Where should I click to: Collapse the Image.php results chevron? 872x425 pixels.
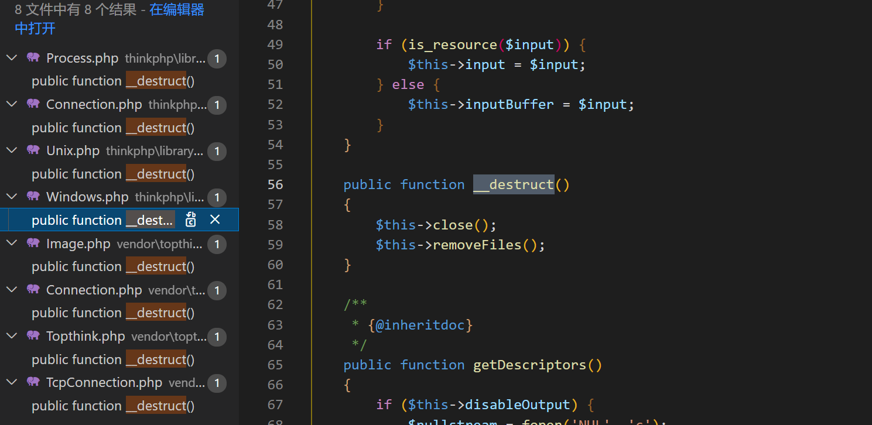[x=11, y=244]
